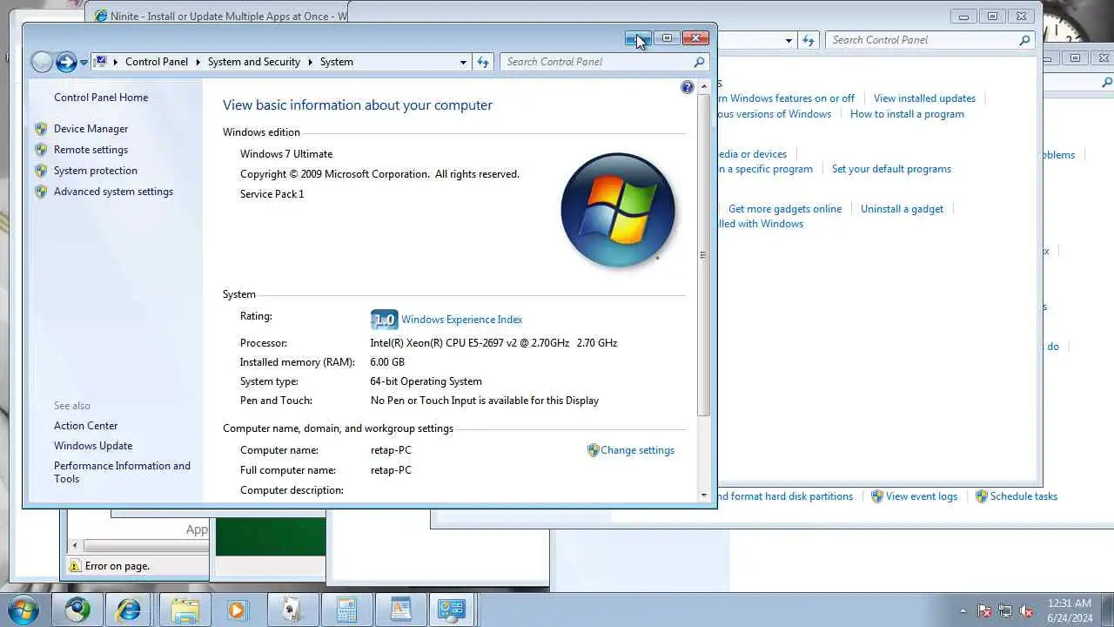Image resolution: width=1114 pixels, height=627 pixels.
Task: Refresh the System window via the address bar button
Action: coord(483,62)
